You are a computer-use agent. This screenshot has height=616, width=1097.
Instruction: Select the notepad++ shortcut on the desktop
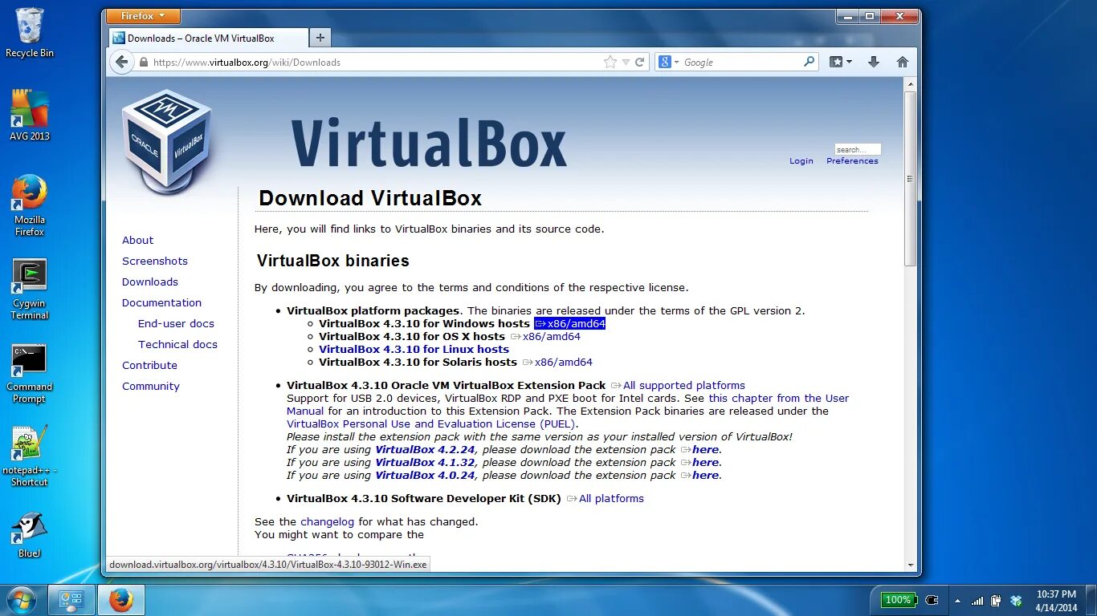(30, 456)
